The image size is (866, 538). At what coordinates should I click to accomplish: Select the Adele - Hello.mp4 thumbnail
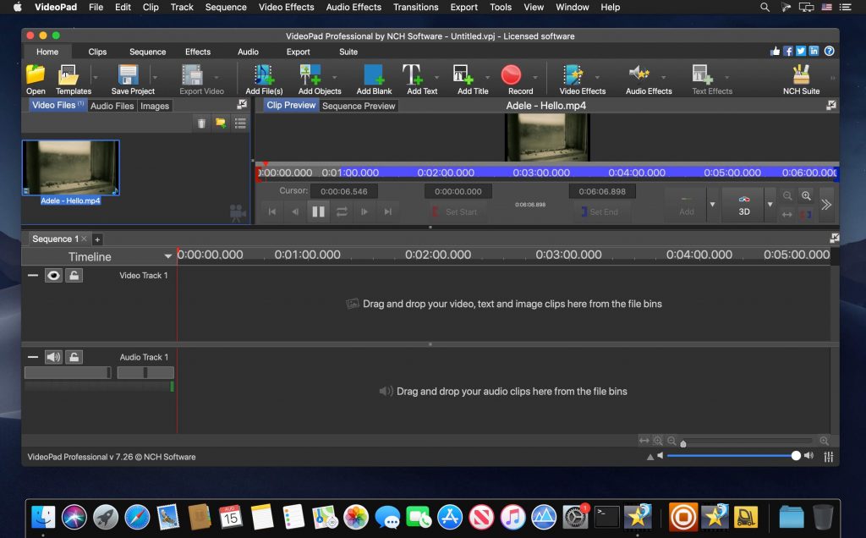71,167
